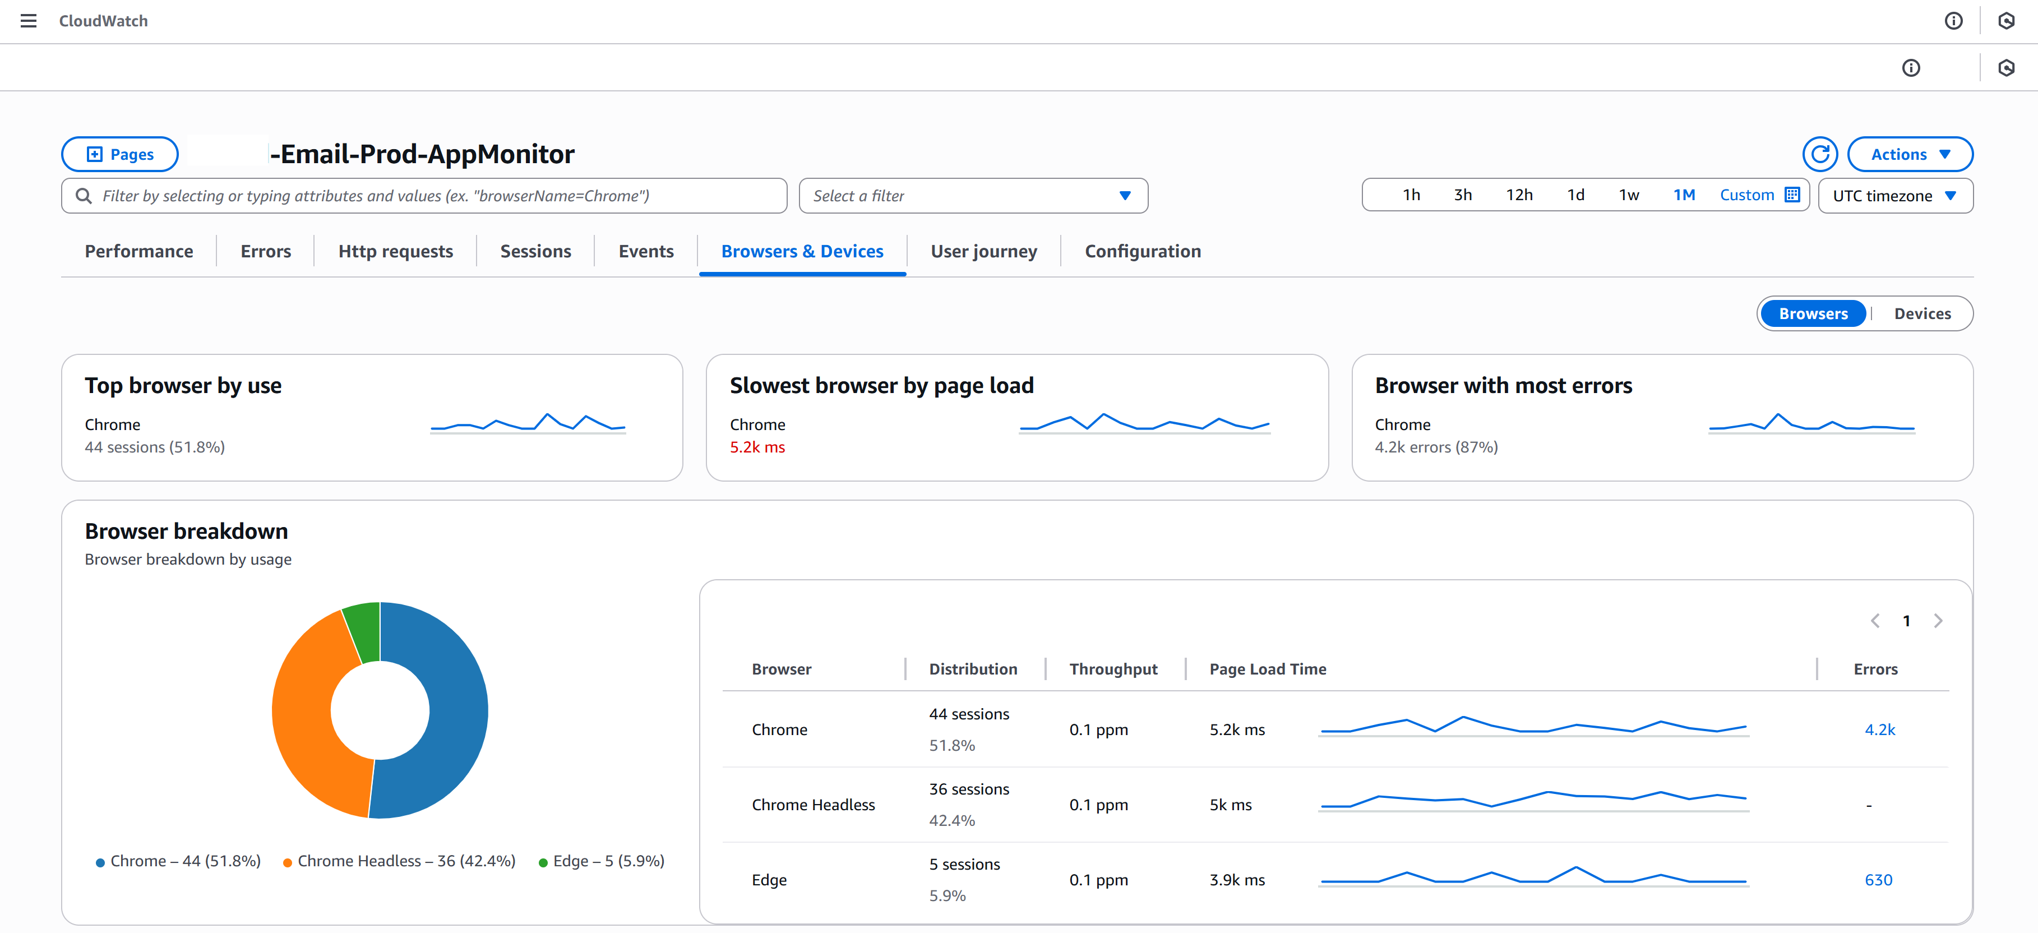Open the User journey tab
Screen dimensions: 2038x933
983,251
